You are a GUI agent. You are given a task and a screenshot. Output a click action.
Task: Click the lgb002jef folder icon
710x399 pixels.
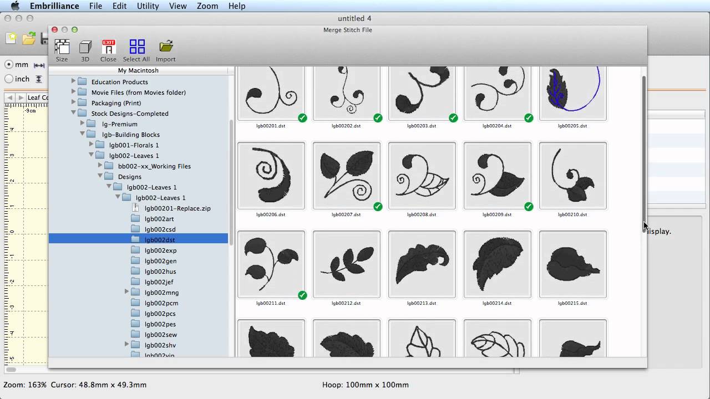135,282
